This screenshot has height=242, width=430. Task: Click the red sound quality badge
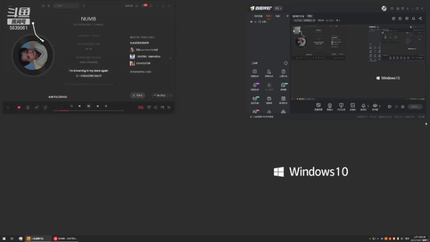(141, 107)
